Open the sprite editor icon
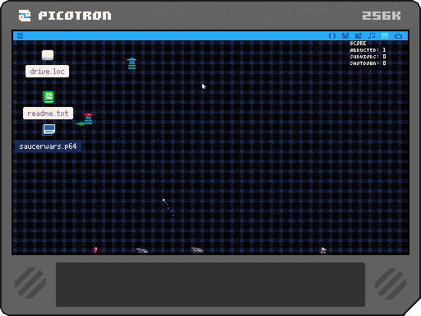The image size is (421, 316). [345, 36]
